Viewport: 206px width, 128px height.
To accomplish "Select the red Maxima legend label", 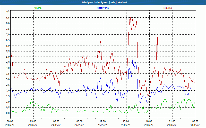I will pyautogui.click(x=168, y=8).
